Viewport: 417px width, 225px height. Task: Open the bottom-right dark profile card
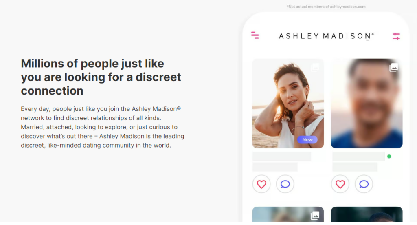pos(367,214)
